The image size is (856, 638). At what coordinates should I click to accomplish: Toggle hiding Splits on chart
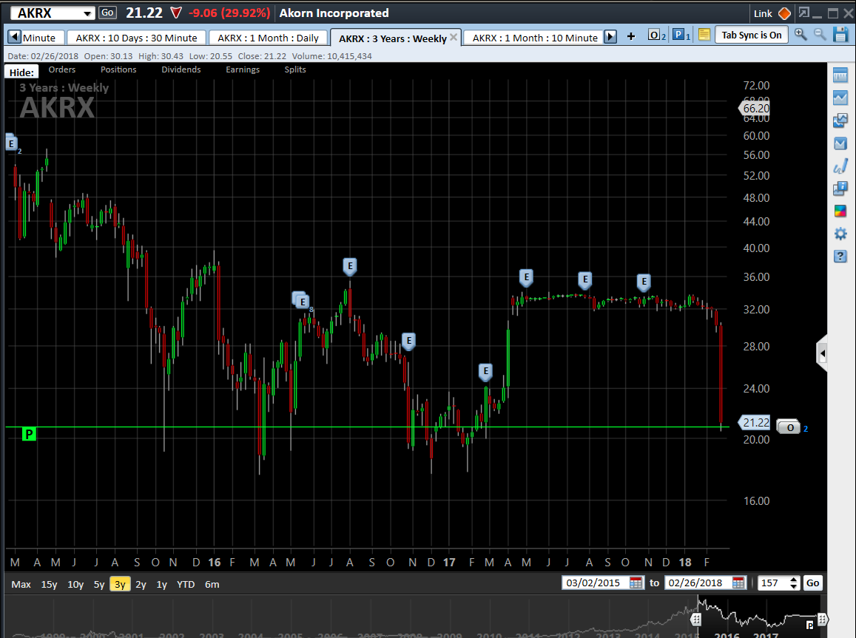[295, 69]
